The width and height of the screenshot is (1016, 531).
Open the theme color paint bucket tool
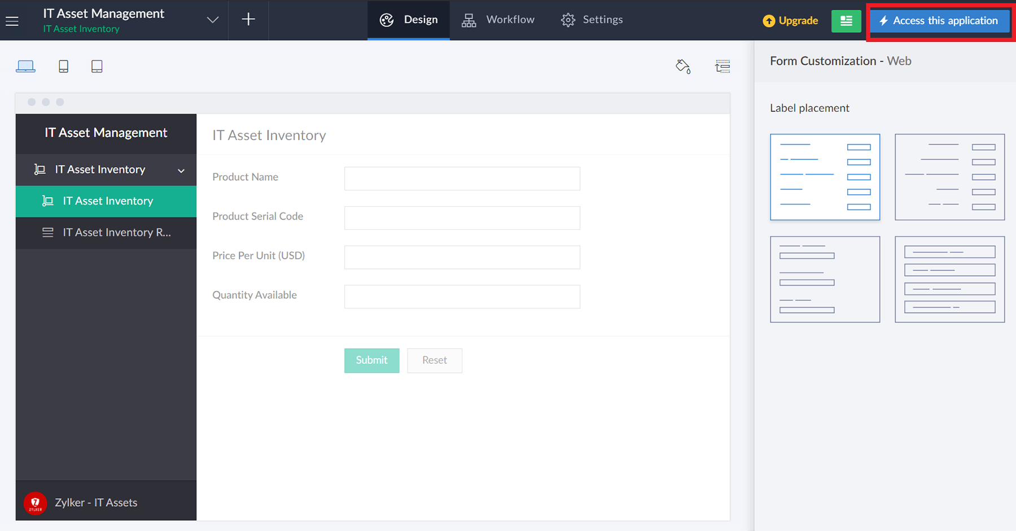point(683,66)
